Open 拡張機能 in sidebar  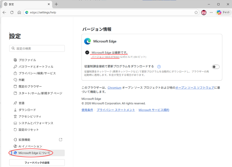click(37, 140)
